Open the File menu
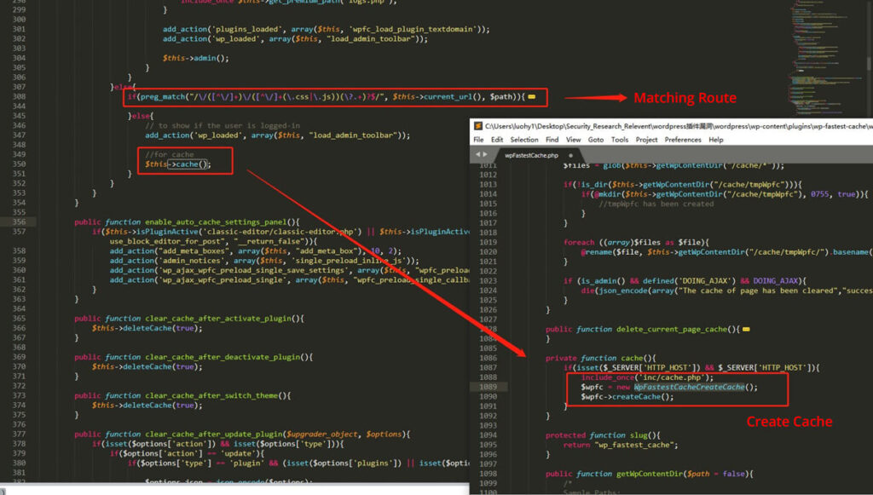Viewport: 873px width, 495px height. coord(478,140)
